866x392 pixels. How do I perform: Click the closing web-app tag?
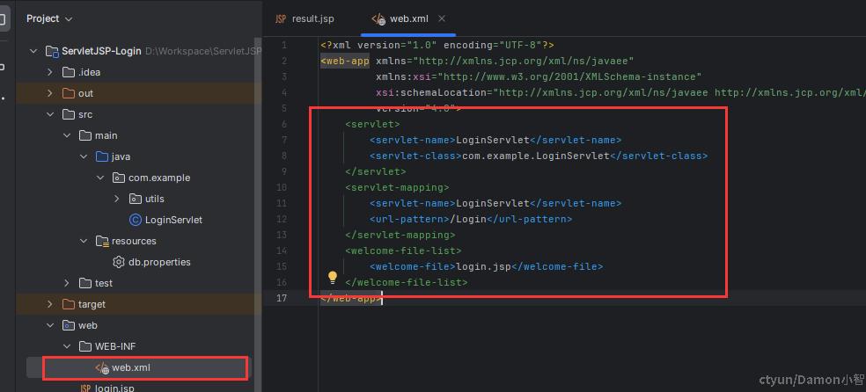coord(351,298)
